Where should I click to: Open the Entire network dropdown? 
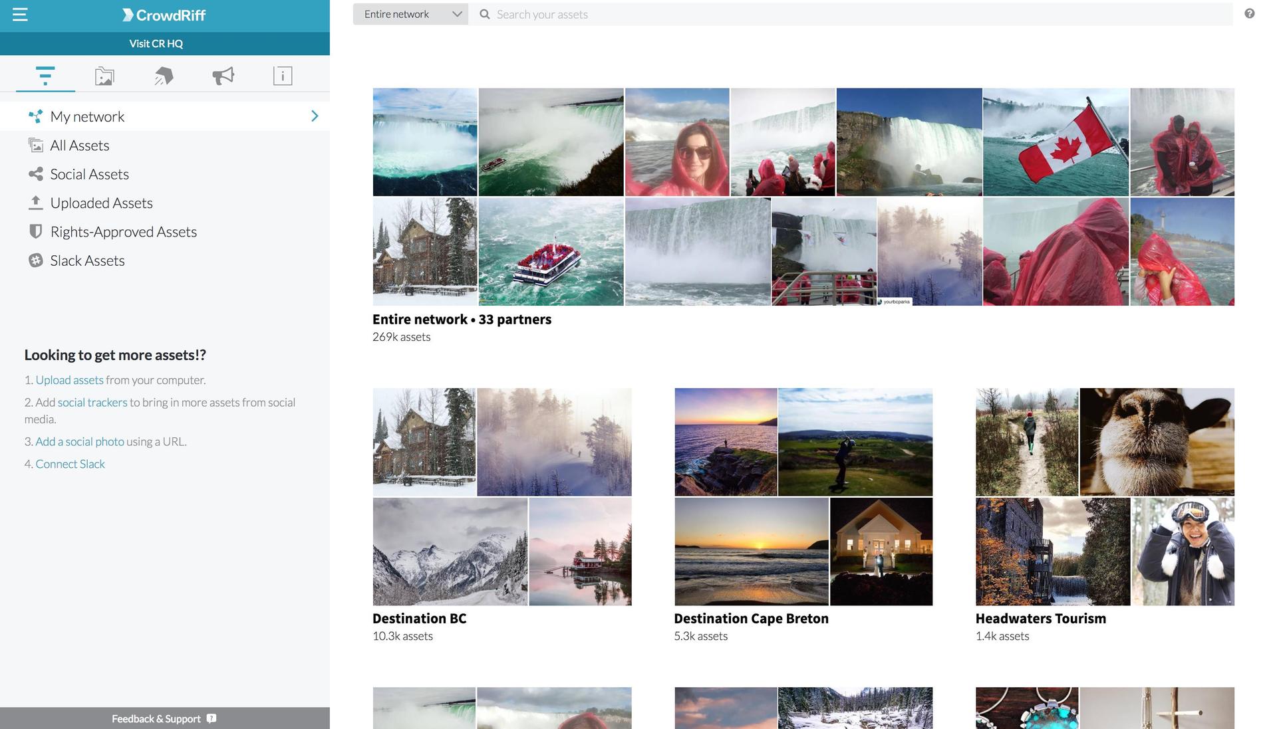[x=411, y=14]
